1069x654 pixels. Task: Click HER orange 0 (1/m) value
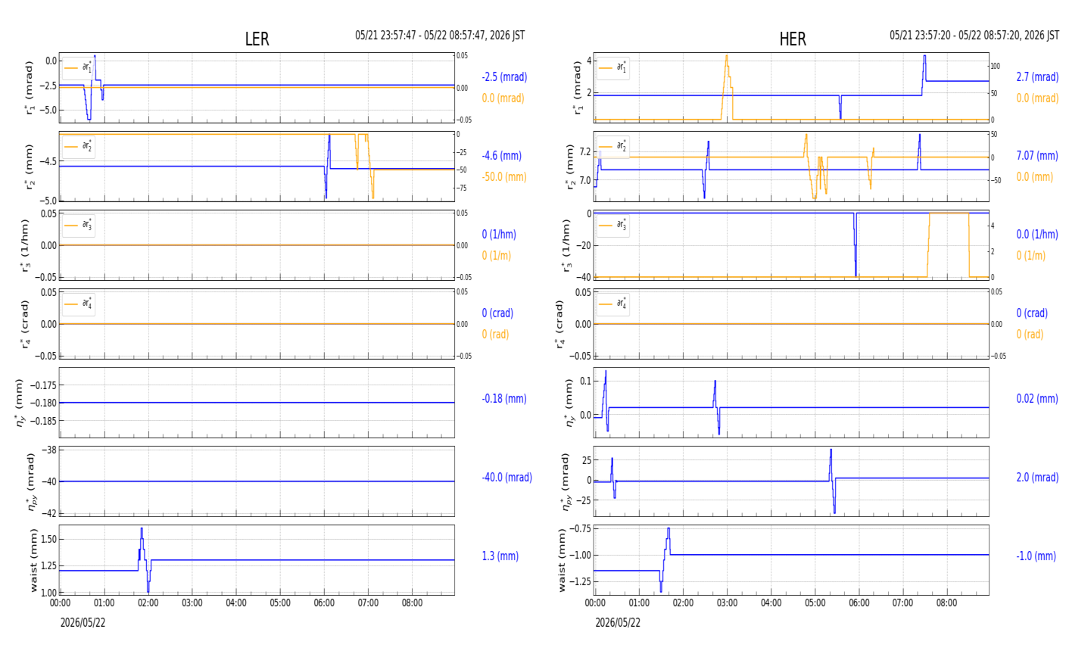(x=1030, y=256)
